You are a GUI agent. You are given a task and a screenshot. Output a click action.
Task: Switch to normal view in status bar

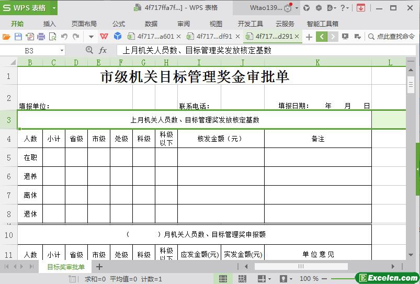point(223,279)
